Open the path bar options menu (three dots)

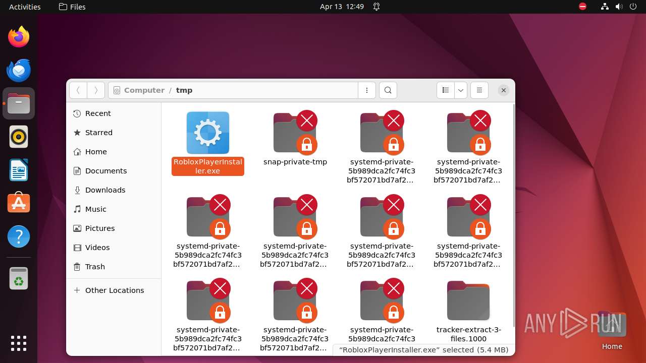click(367, 90)
